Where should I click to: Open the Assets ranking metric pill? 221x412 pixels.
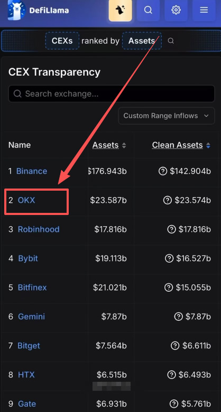point(142,41)
